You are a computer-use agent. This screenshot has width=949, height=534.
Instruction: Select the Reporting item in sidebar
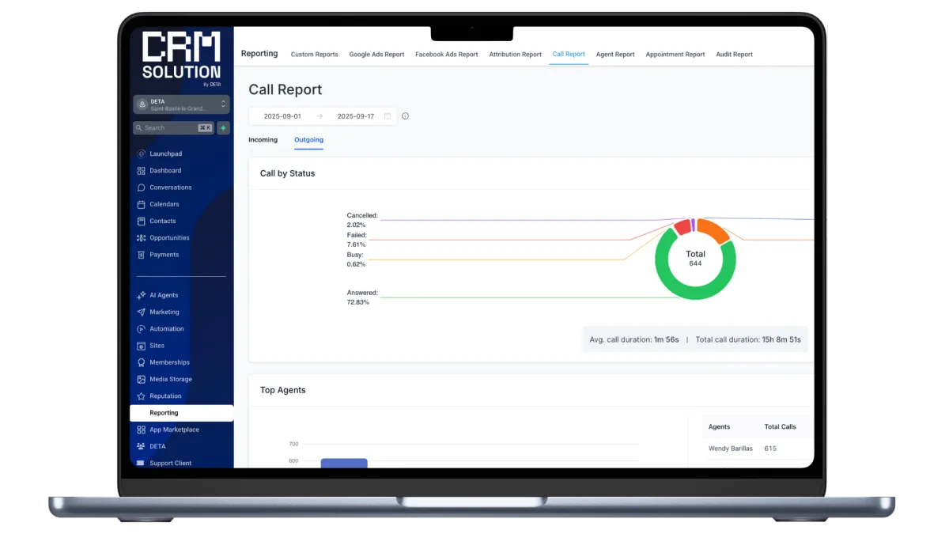pyautogui.click(x=181, y=413)
